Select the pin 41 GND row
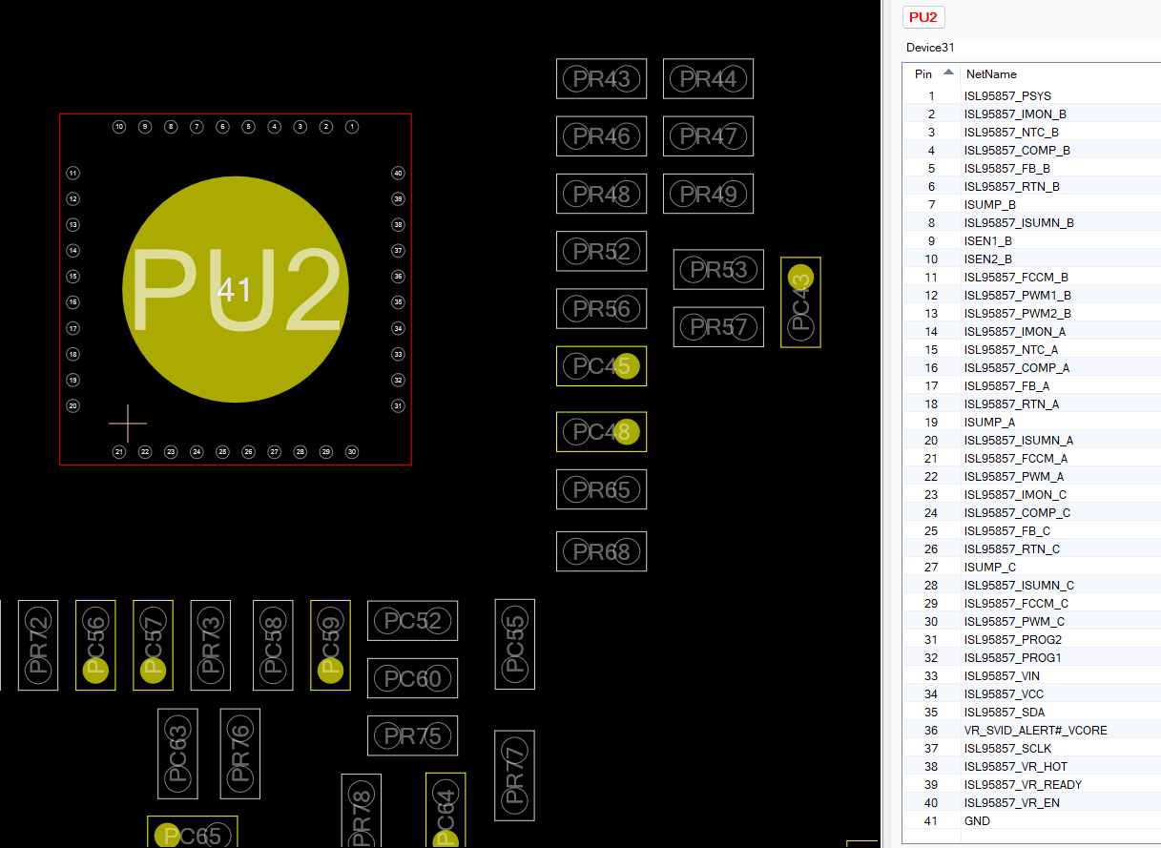1161x848 pixels. coord(1032,820)
